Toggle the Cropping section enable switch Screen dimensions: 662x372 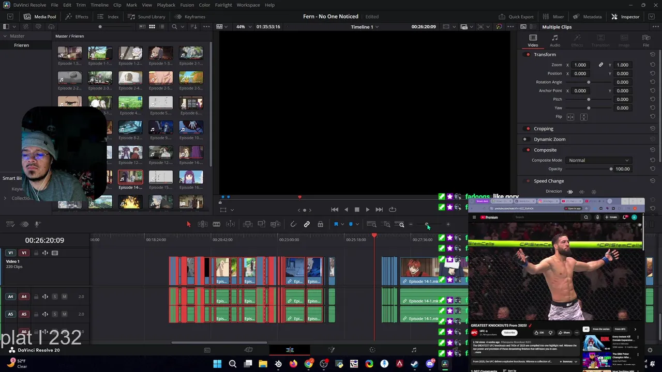[528, 129]
